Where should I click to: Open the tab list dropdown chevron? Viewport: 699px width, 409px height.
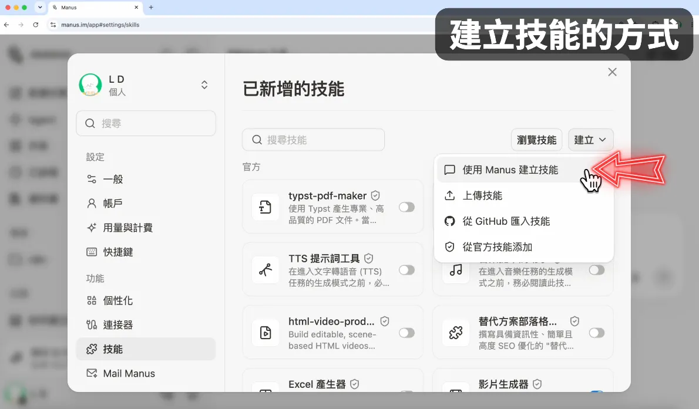coord(40,7)
